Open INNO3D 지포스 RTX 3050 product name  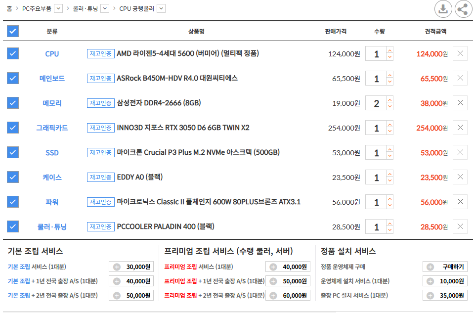(x=183, y=128)
